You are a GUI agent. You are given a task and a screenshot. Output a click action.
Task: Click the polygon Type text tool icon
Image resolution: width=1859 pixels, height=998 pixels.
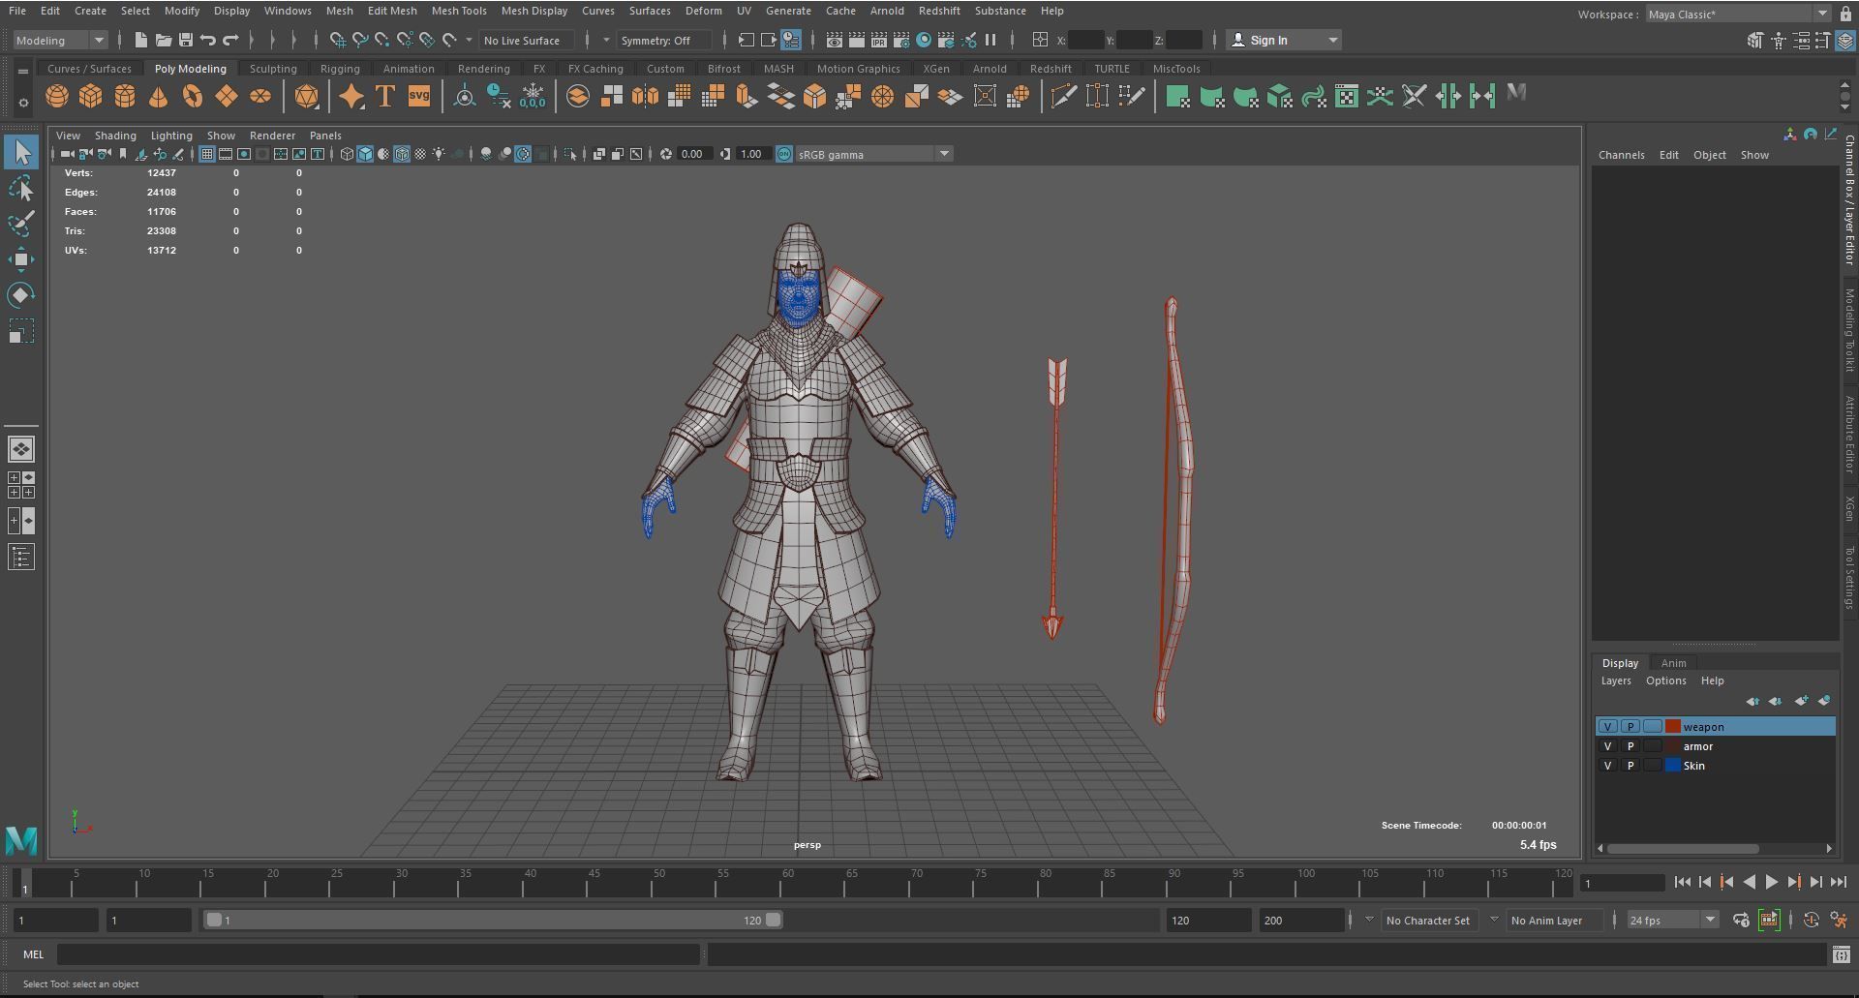pos(384,97)
